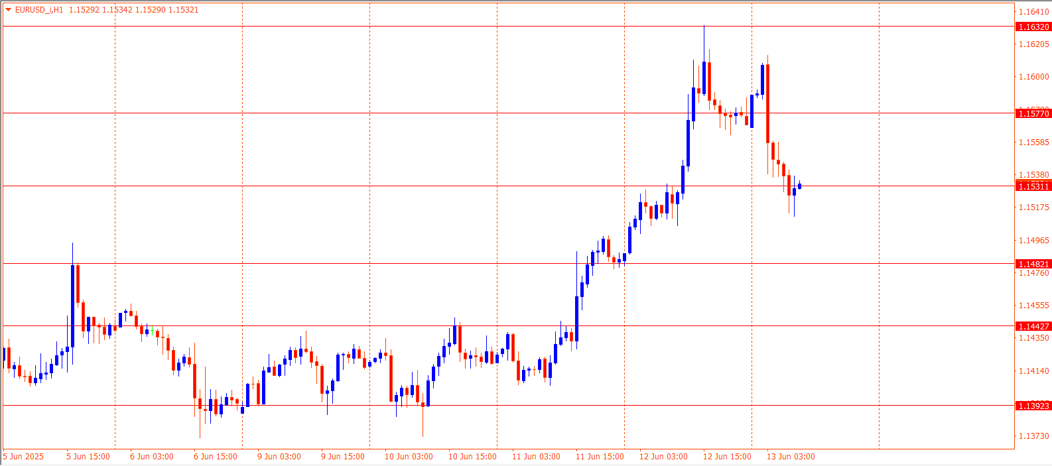Click the 1.16320 horizontal line price tag

point(1033,27)
